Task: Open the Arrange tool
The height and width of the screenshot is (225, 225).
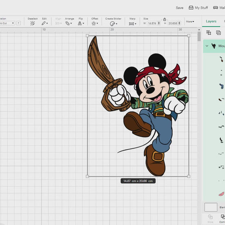Action: click(67, 23)
